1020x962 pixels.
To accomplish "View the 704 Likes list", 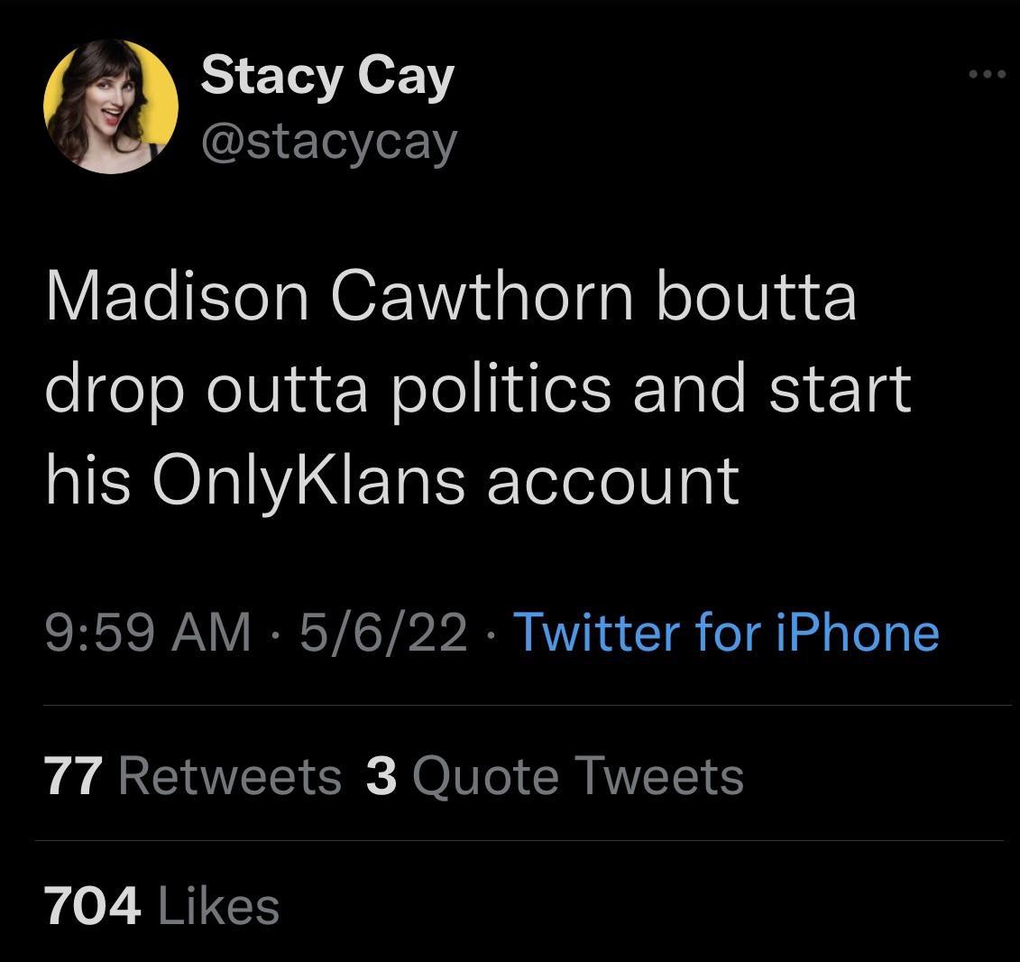I will tap(162, 905).
